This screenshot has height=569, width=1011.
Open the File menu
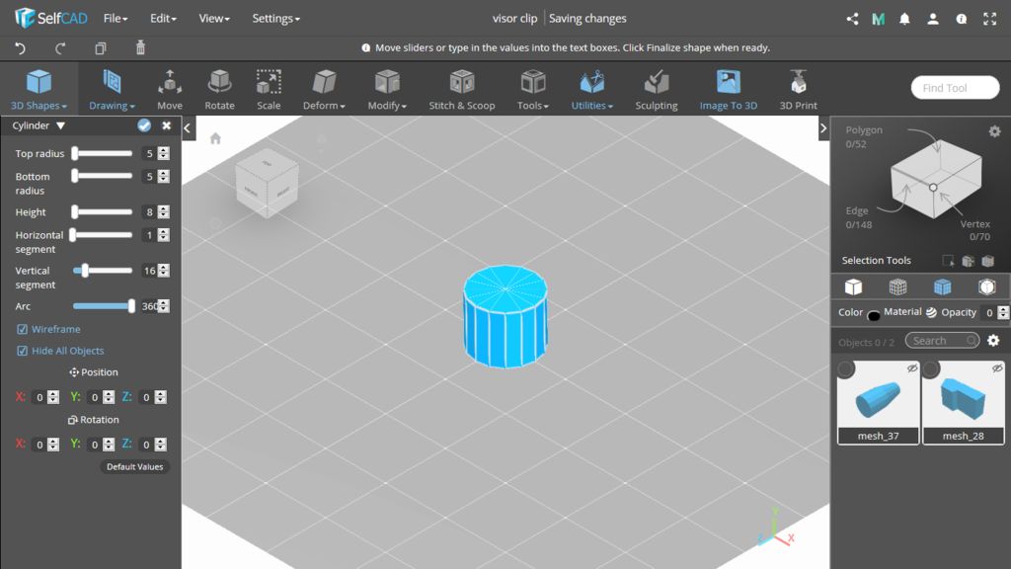[x=116, y=18]
